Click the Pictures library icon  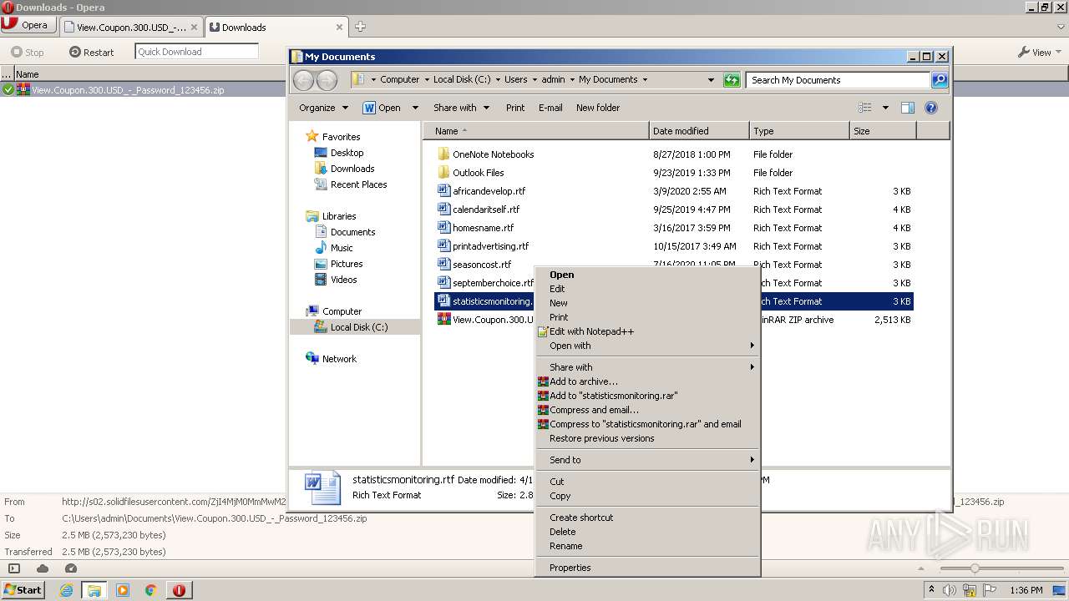pos(321,264)
